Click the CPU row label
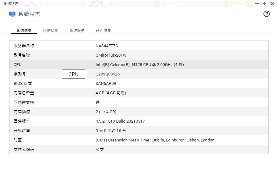278x182 pixels. pyautogui.click(x=18, y=65)
